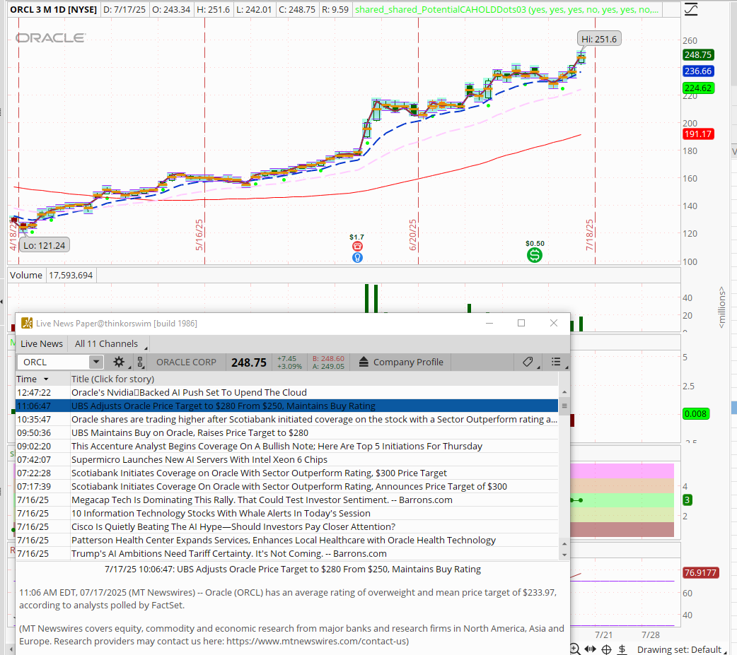Open the list menu icon in news toolbar
This screenshot has height=655, width=737.
(x=556, y=362)
